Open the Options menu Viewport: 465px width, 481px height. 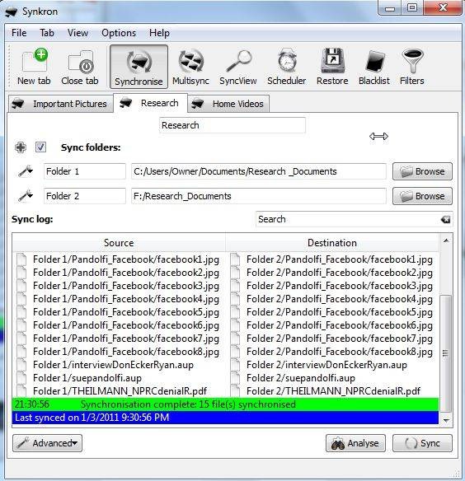(x=119, y=33)
